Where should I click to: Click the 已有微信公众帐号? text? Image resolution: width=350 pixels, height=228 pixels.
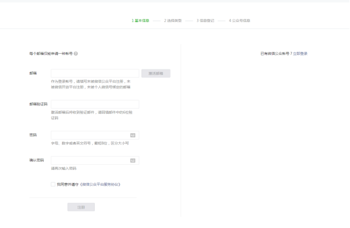(x=276, y=54)
